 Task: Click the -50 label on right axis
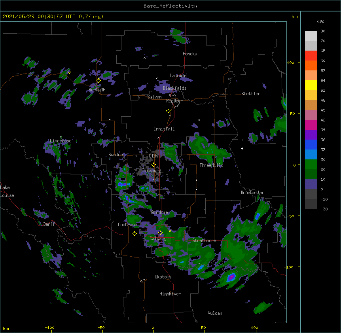290,216
